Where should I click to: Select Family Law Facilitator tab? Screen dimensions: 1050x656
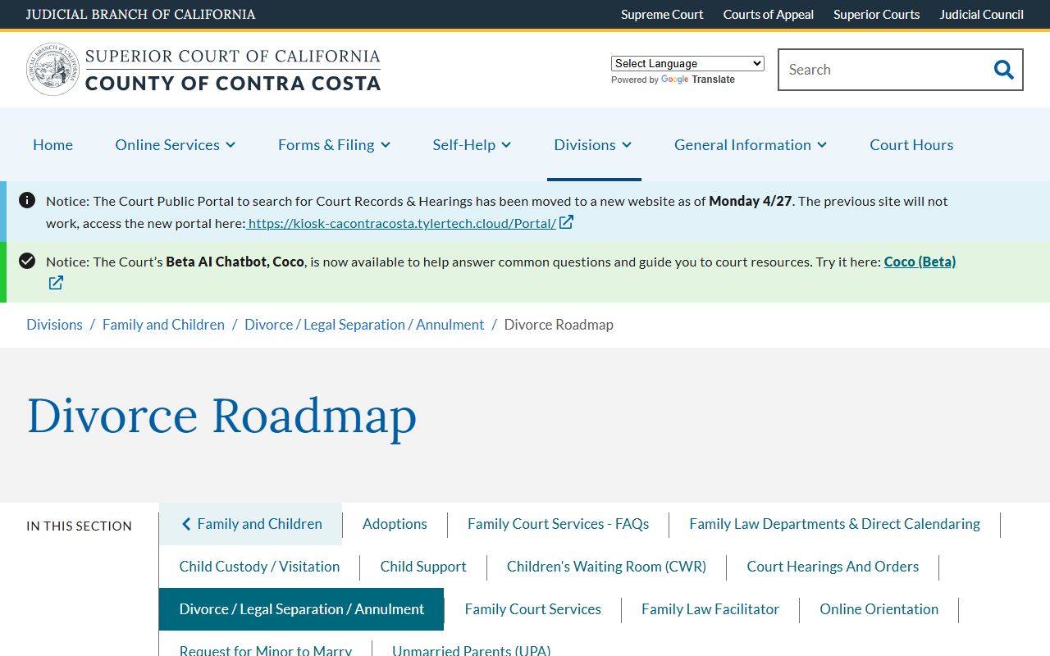[710, 609]
